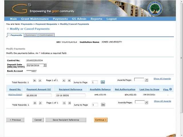Go to next page in top pager
183x137 pixels.
pos(64,80)
